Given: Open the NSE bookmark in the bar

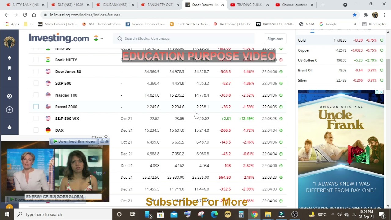Looking at the screenshot, I should point(101,24).
